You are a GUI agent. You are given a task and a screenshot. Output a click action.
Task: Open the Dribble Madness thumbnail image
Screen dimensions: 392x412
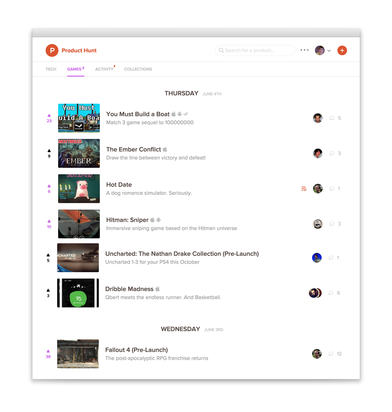pyautogui.click(x=78, y=293)
